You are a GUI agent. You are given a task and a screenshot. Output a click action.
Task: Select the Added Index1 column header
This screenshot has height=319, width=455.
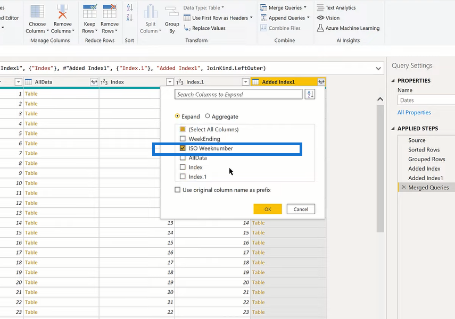(x=278, y=82)
